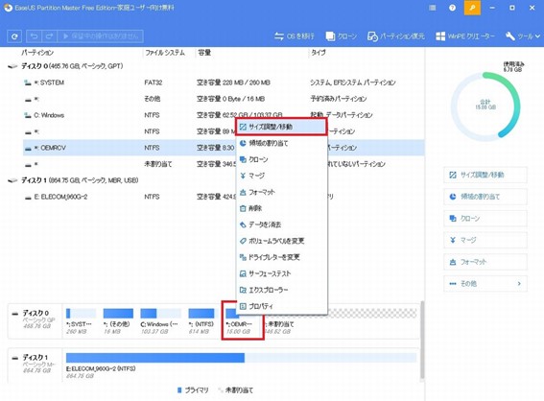Choose クローン in context menu
This screenshot has width=544, height=401.
[x=281, y=159]
